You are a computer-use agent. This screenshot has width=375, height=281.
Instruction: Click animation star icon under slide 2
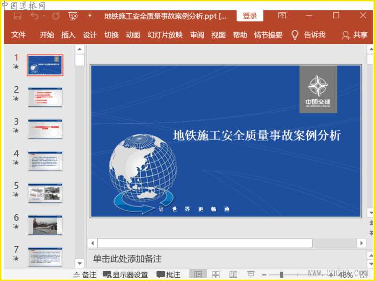16,98
